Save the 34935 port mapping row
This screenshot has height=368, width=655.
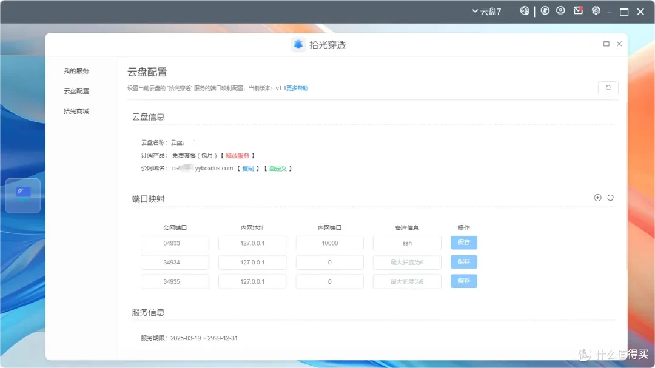tap(464, 281)
